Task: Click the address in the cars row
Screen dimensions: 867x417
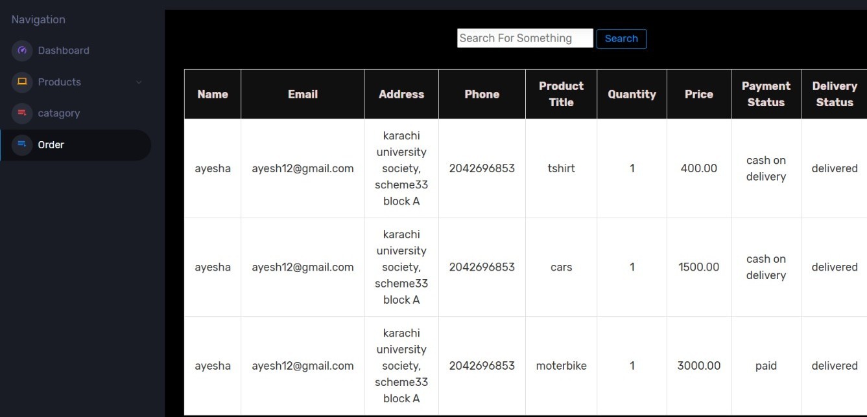Action: point(401,267)
